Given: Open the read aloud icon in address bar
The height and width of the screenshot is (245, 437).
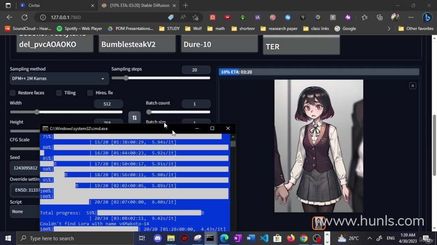Looking at the screenshot, I should (183, 17).
